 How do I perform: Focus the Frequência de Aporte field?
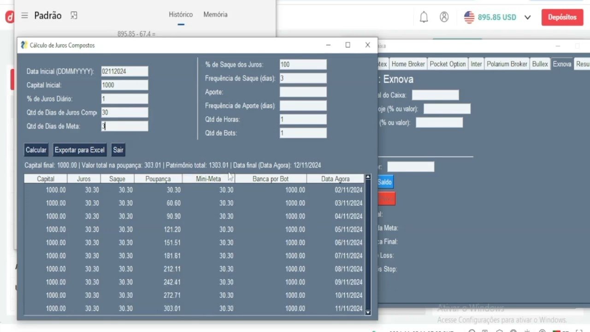pyautogui.click(x=303, y=106)
